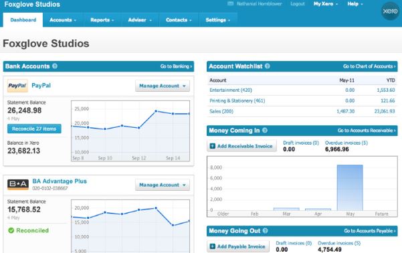Screen dimensions: 402x253
Task: Click Printing & Stationery YTD value 121.66
Action: (x=388, y=100)
